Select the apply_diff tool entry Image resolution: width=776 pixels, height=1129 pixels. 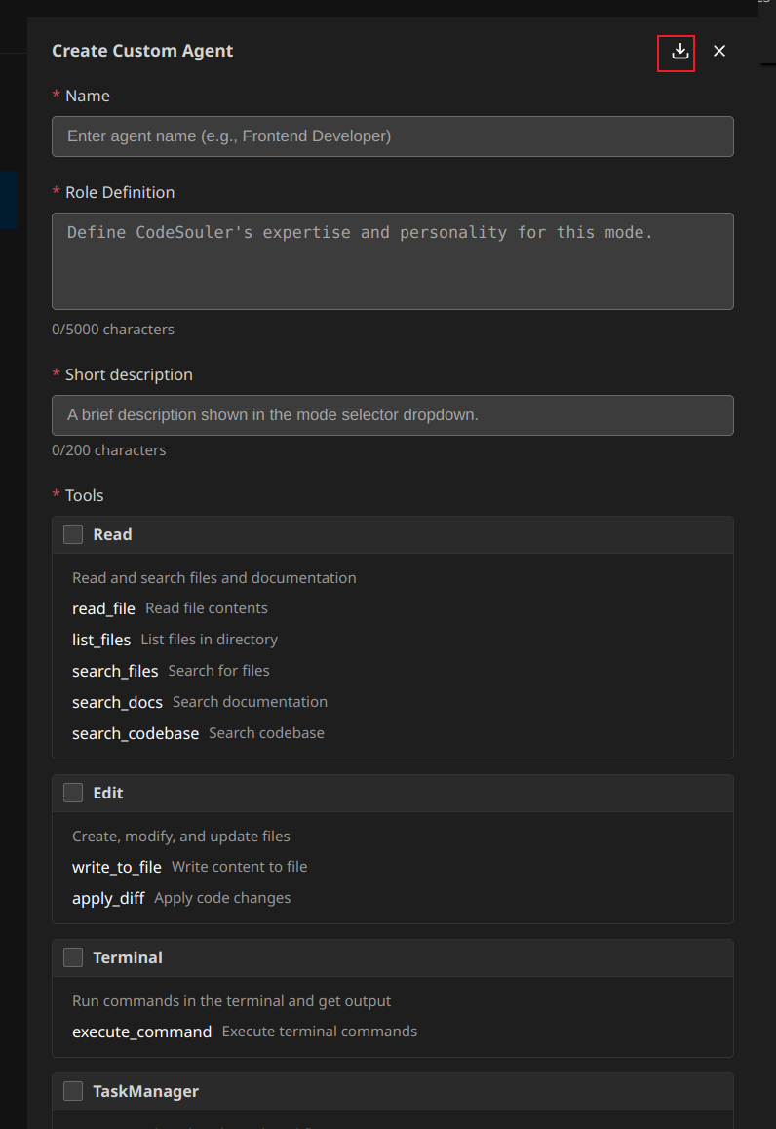(x=108, y=898)
